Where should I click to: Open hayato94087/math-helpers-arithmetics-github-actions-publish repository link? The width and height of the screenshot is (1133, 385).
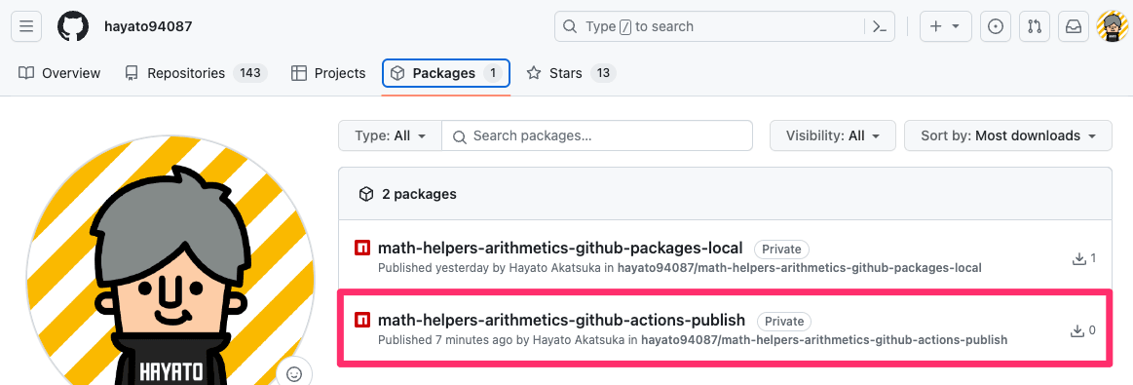(x=824, y=339)
